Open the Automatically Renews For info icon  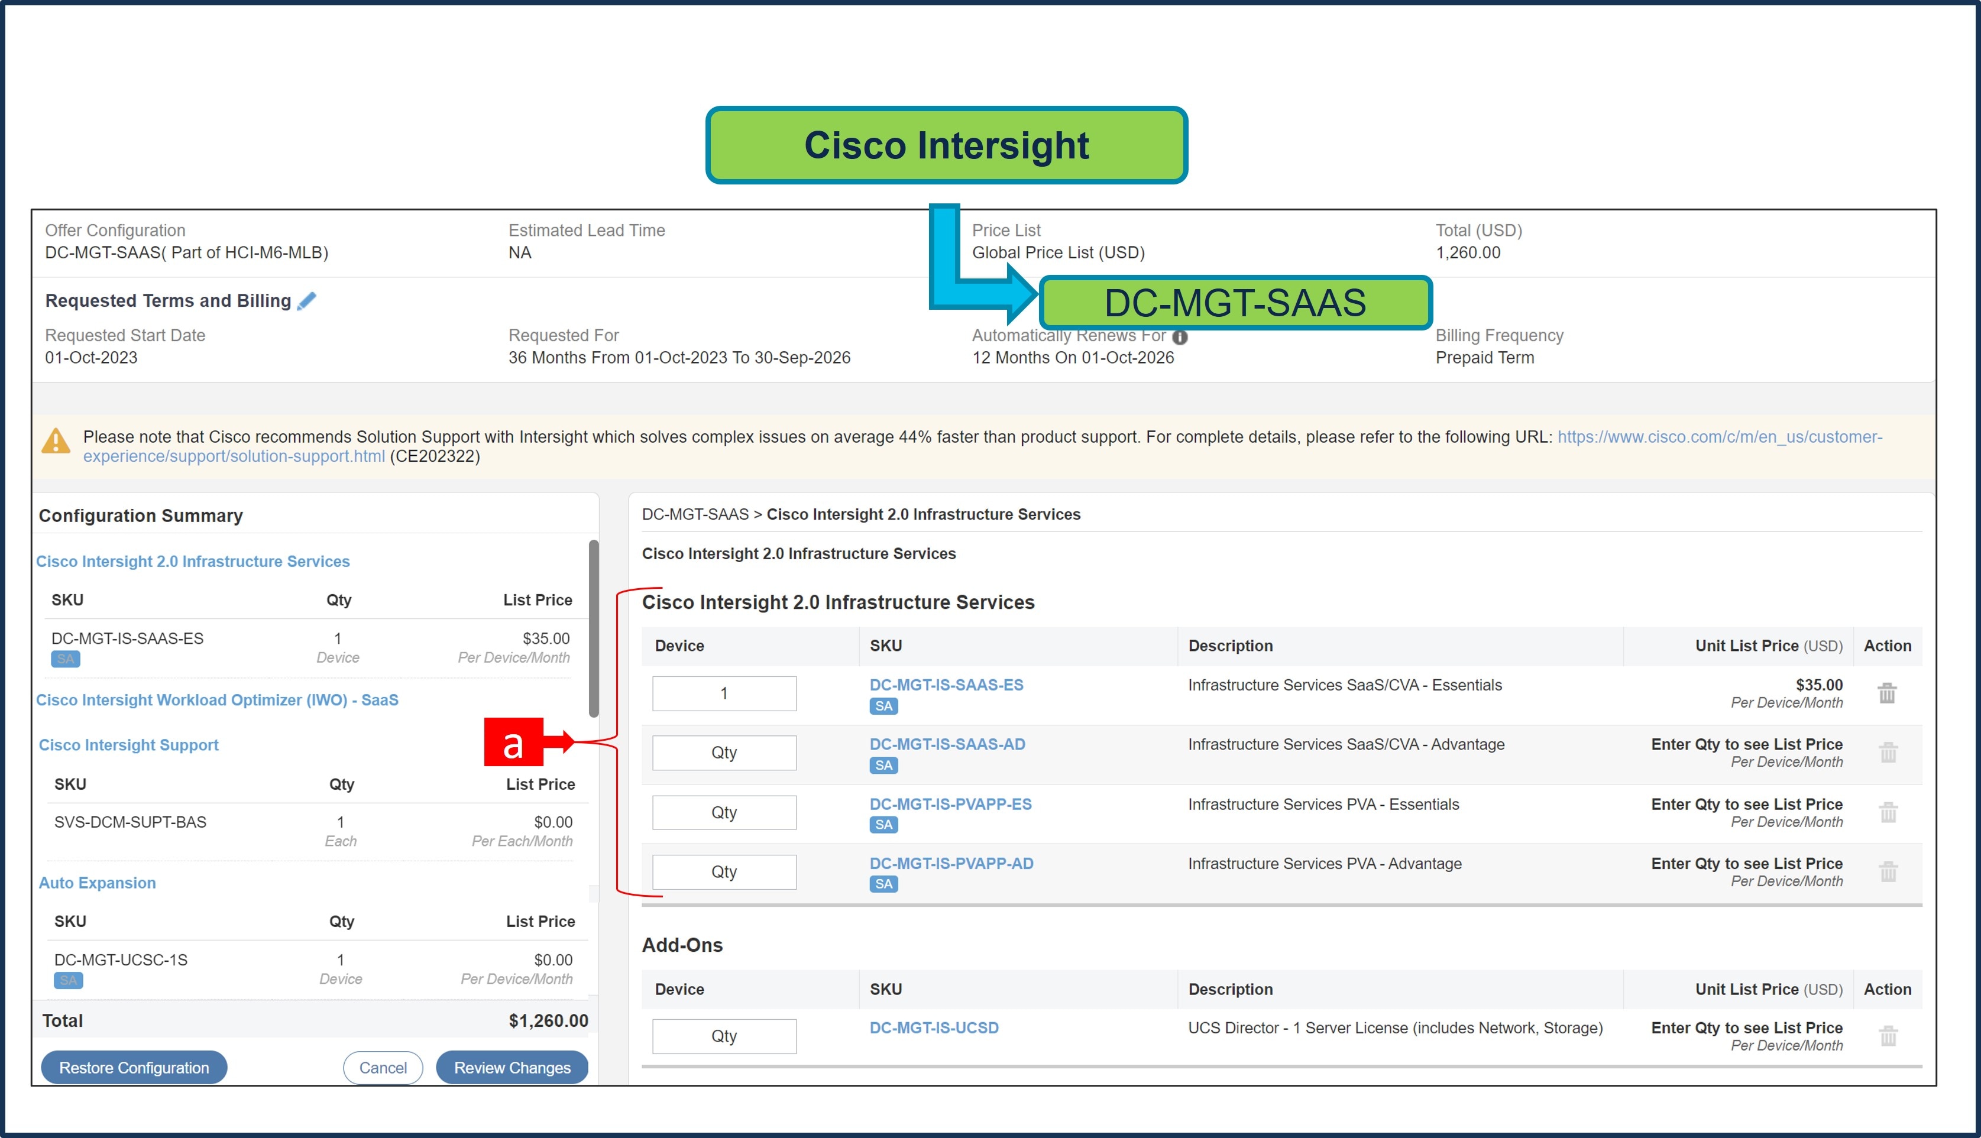(1180, 337)
